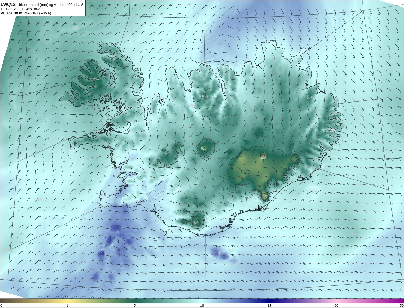Click the 10 tick on the color scale
This screenshot has height=308, width=404.
tap(202, 305)
